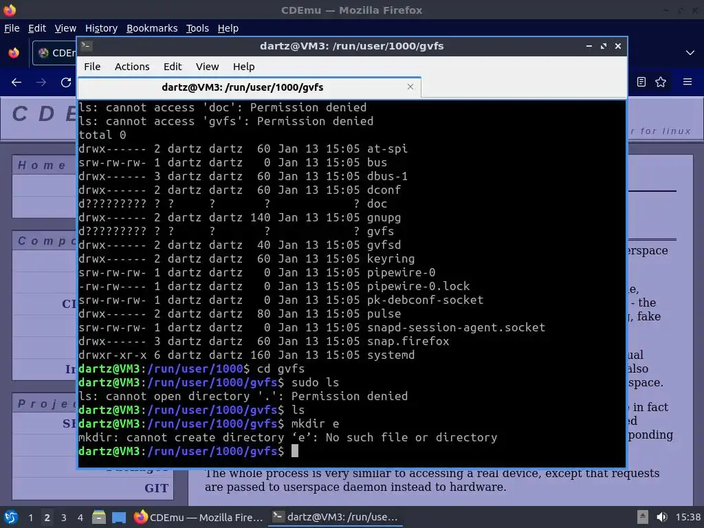Click 'snapd-session-agent.socket' in terminal output

[x=456, y=327]
